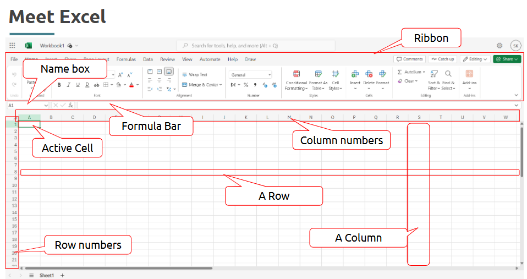Click the Undo arrow icon

pyautogui.click(x=14, y=75)
